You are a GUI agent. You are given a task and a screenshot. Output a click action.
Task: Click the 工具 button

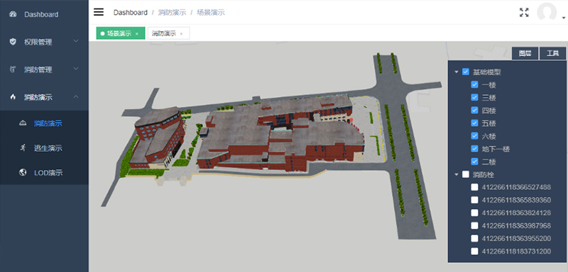tap(553, 53)
